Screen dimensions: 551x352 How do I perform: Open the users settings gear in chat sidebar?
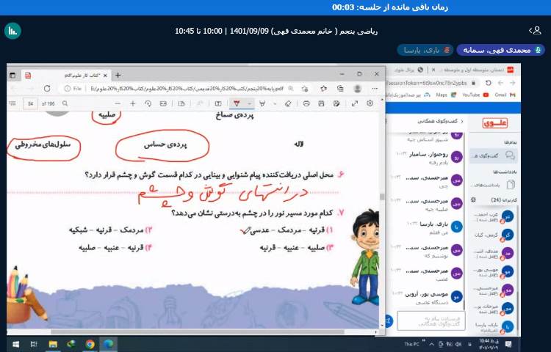click(473, 199)
